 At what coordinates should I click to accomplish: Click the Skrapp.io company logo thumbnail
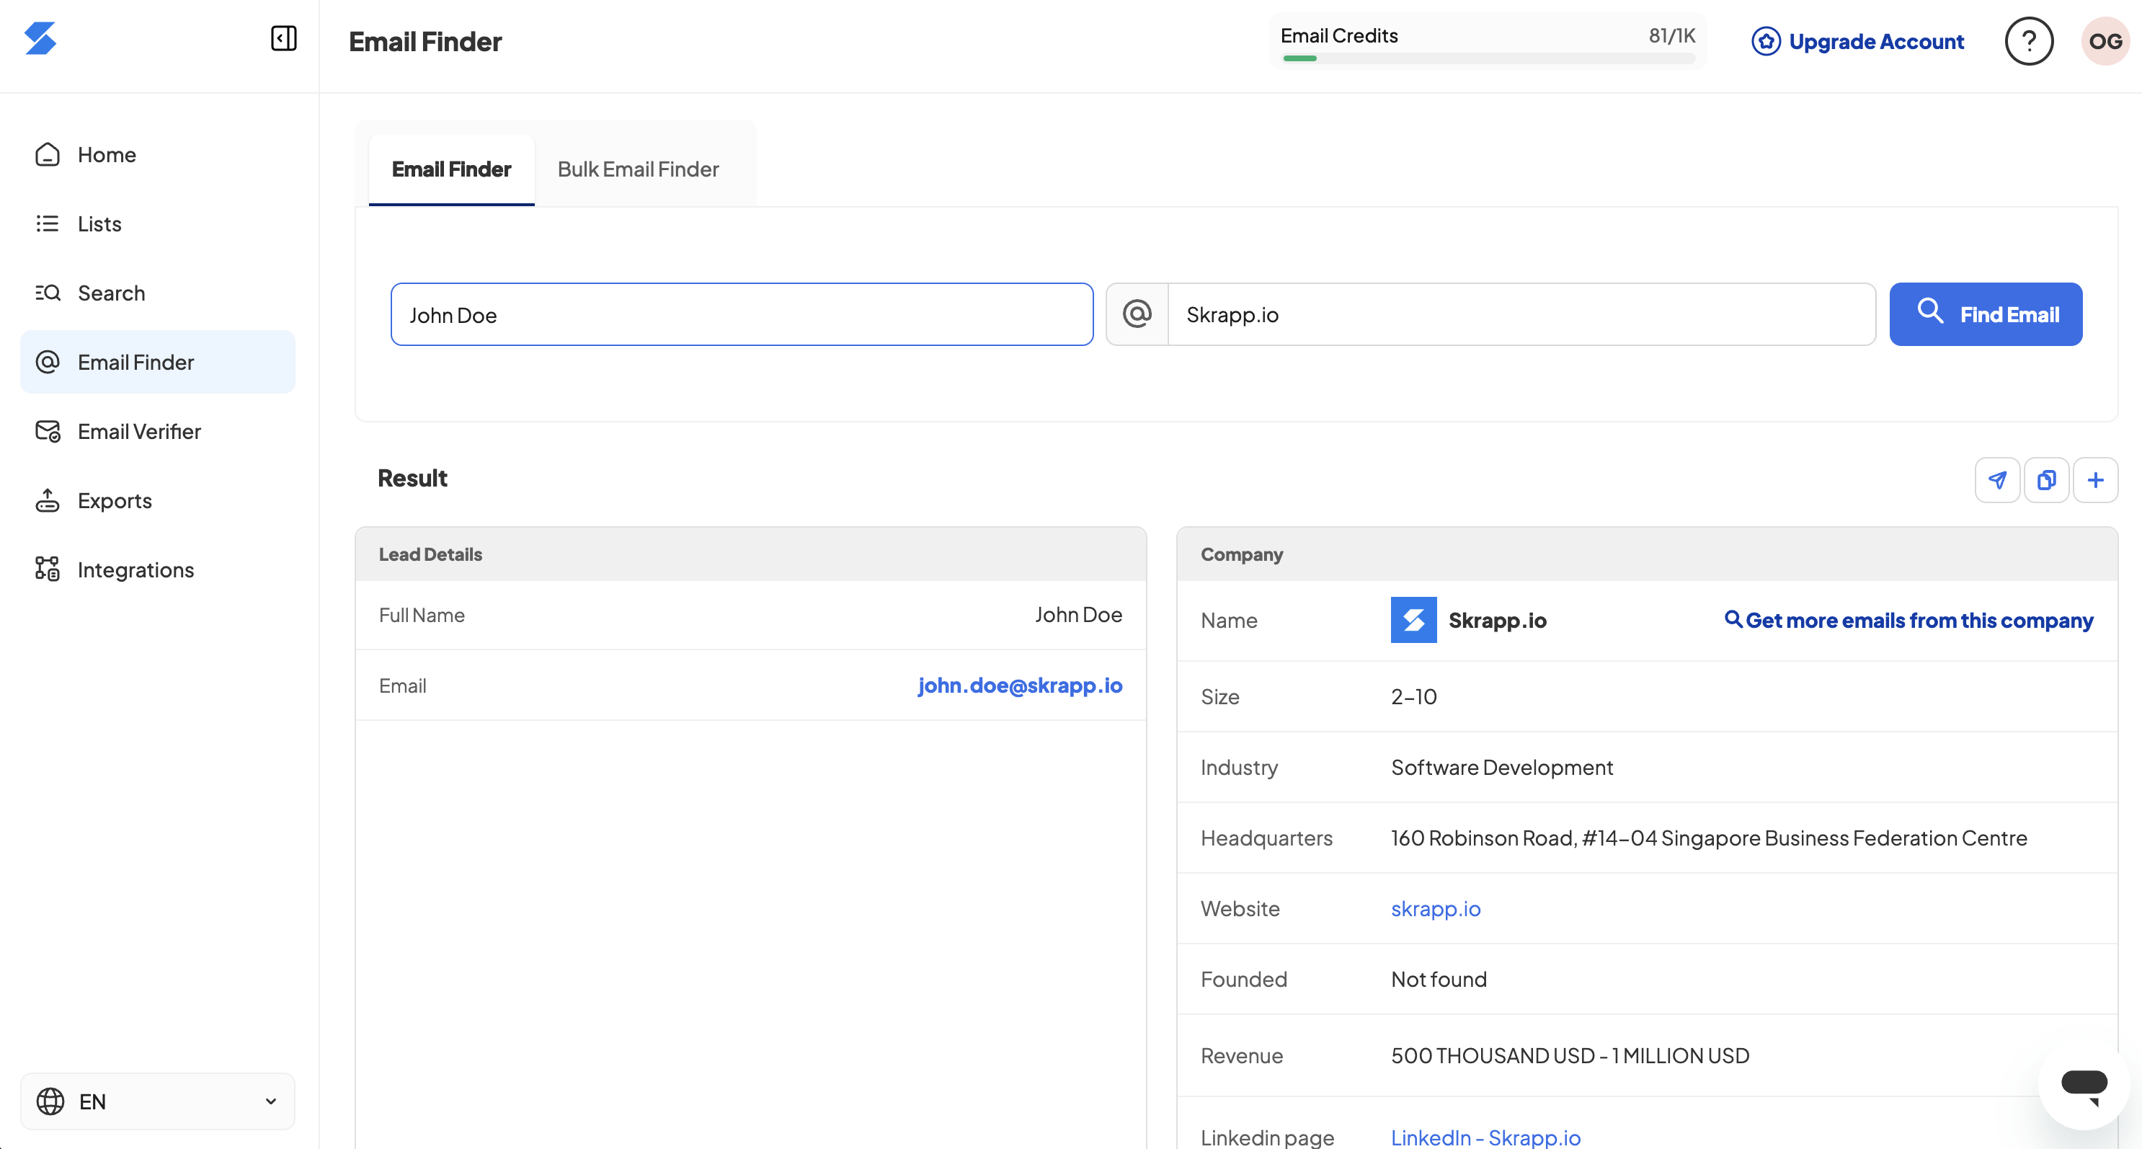point(1413,620)
